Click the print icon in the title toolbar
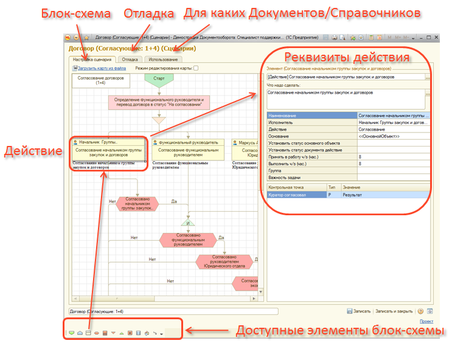The width and height of the screenshot is (452, 346). (334, 38)
